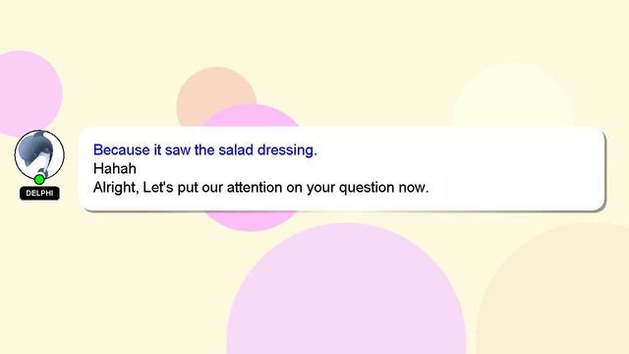Click the word 'Because' in blue text

[122, 150]
